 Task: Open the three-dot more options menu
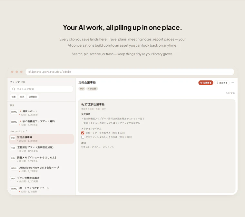pyautogui.click(x=232, y=83)
